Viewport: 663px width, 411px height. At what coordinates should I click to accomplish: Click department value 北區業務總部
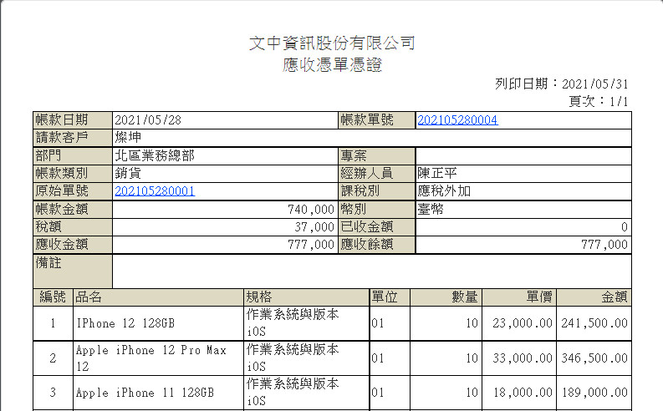tap(155, 155)
